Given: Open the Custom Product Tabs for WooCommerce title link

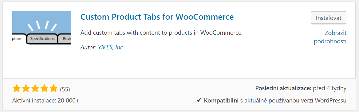Looking at the screenshot, I should pos(157,17).
